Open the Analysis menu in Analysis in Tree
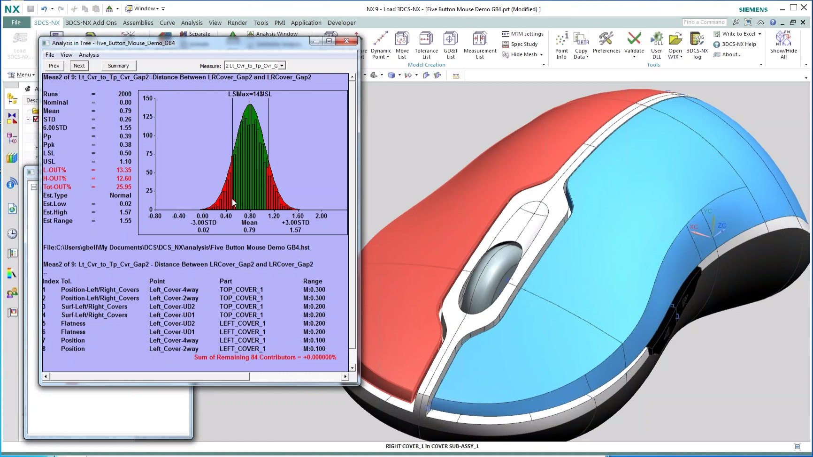 (89, 55)
